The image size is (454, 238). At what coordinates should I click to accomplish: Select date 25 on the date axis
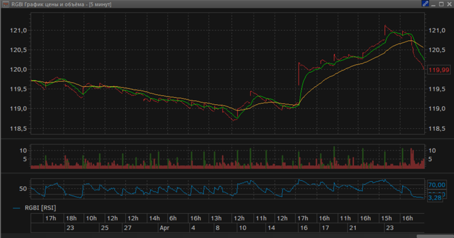tap(104, 228)
